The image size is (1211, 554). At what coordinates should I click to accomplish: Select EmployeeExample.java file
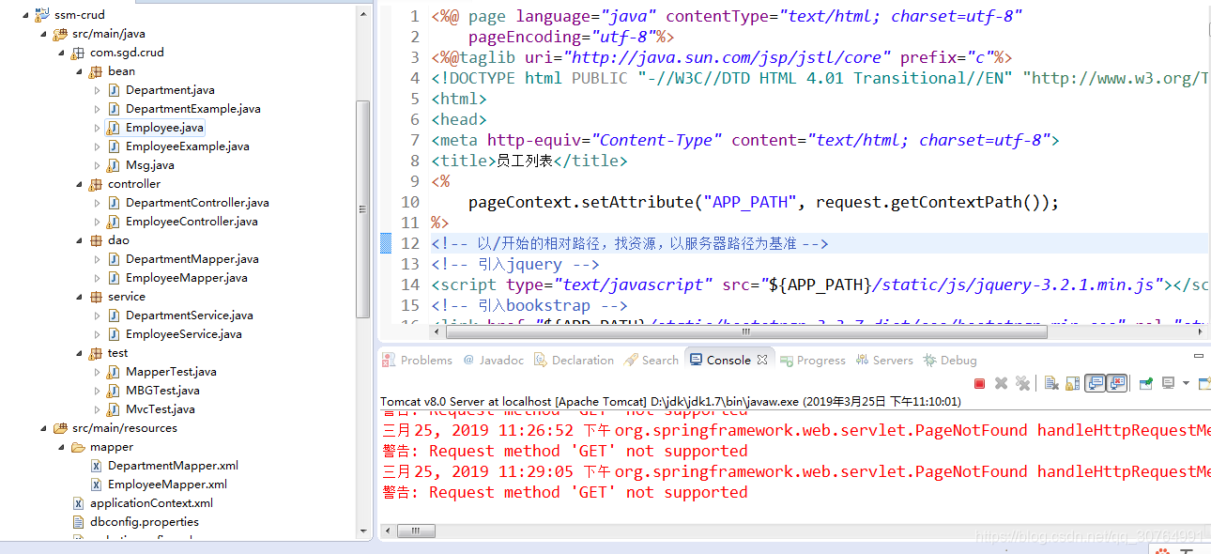coord(188,146)
